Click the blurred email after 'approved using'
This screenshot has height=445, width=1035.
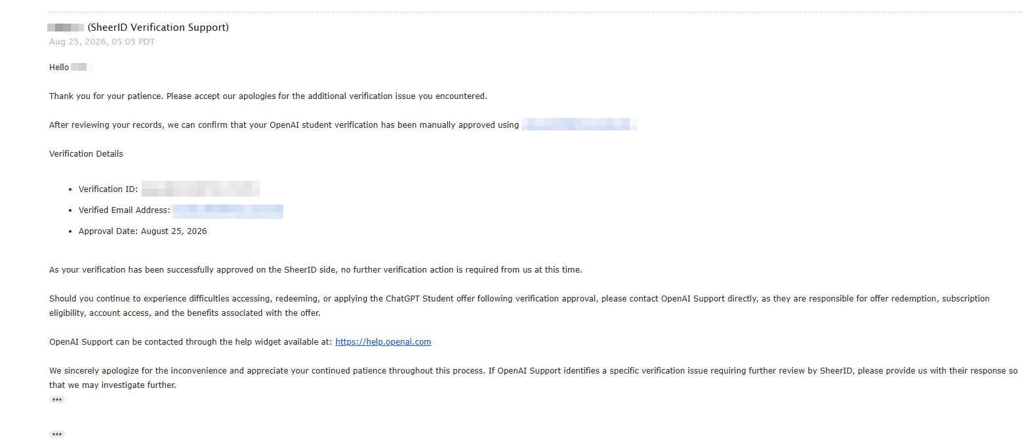click(x=579, y=125)
